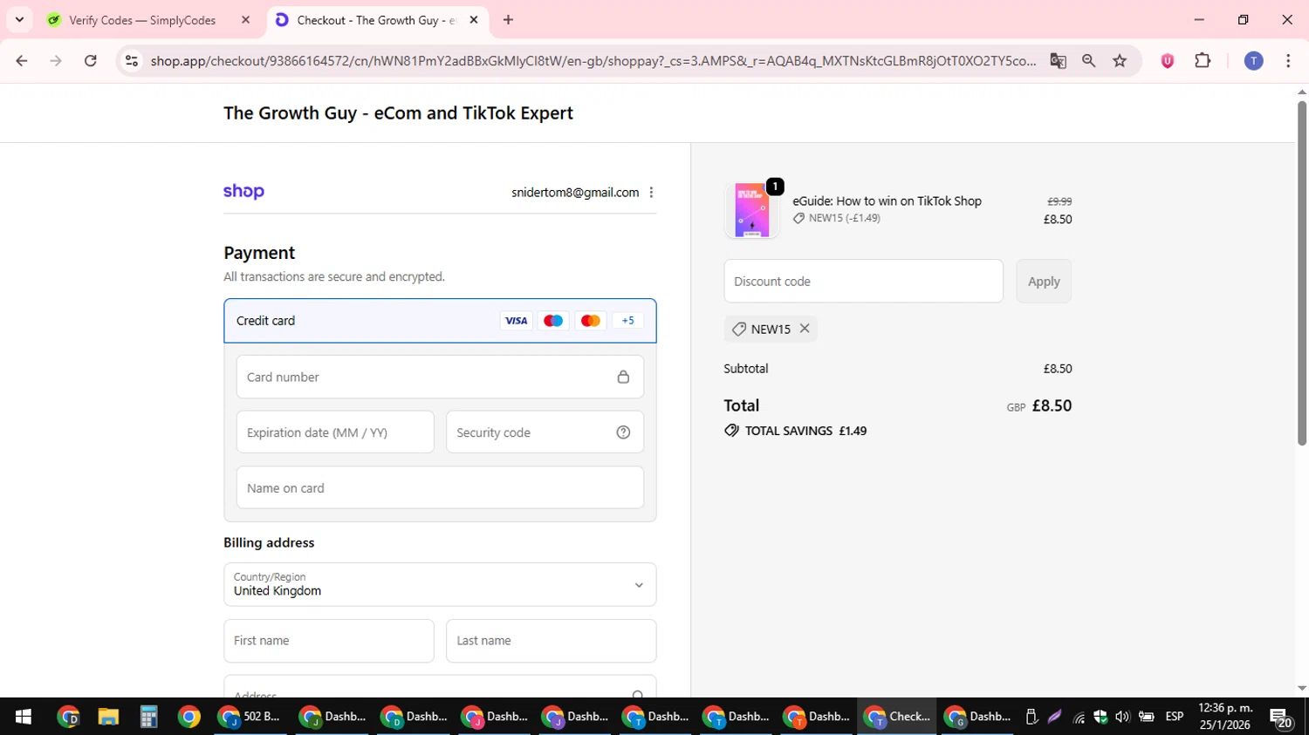Viewport: 1309px width, 735px height.
Task: Click The Growth Guy store title
Action: [398, 113]
